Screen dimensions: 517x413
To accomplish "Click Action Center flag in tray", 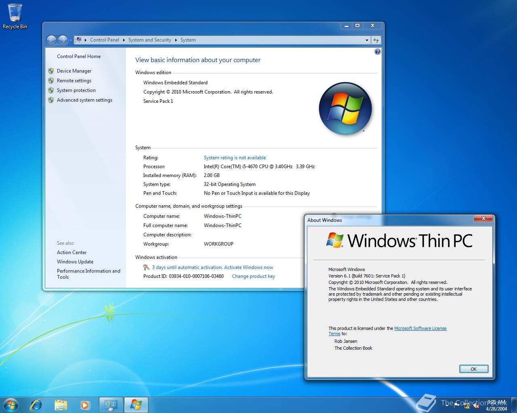I will (x=457, y=406).
